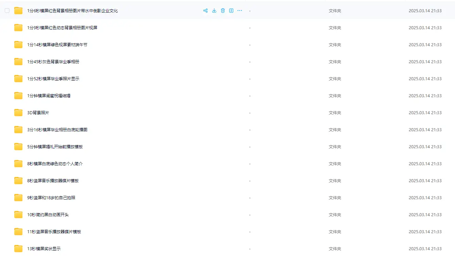Image resolution: width=455 pixels, height=256 pixels.
Task: Open the folder 1分14秒横屏绿色视屏素材端午节
Action: click(57, 45)
